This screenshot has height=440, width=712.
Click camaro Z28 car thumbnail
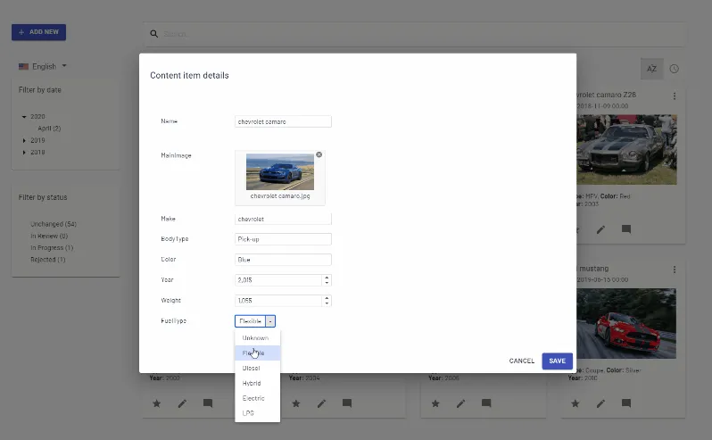click(x=626, y=150)
